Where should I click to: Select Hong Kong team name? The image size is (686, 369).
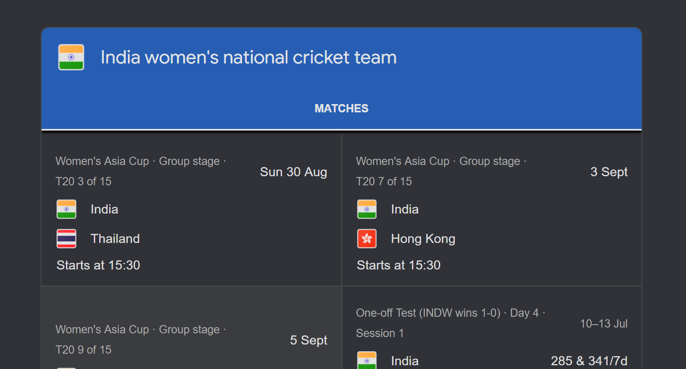tap(423, 239)
